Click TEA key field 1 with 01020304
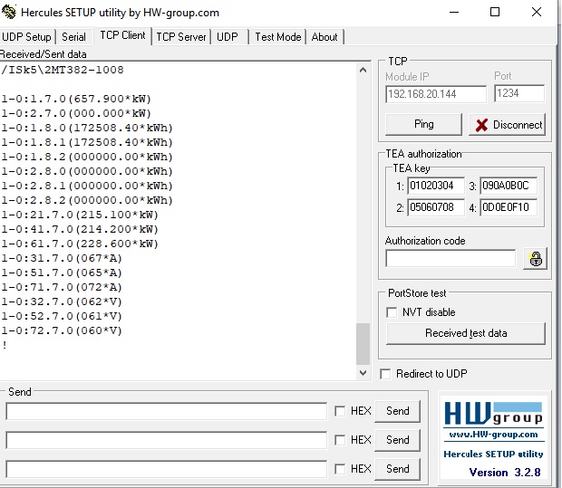Screen dimensions: 562x488 pos(436,186)
